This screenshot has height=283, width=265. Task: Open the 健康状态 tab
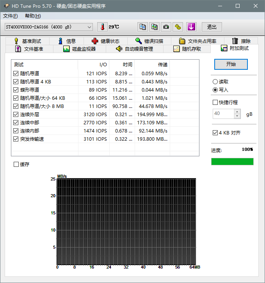pos(105,41)
